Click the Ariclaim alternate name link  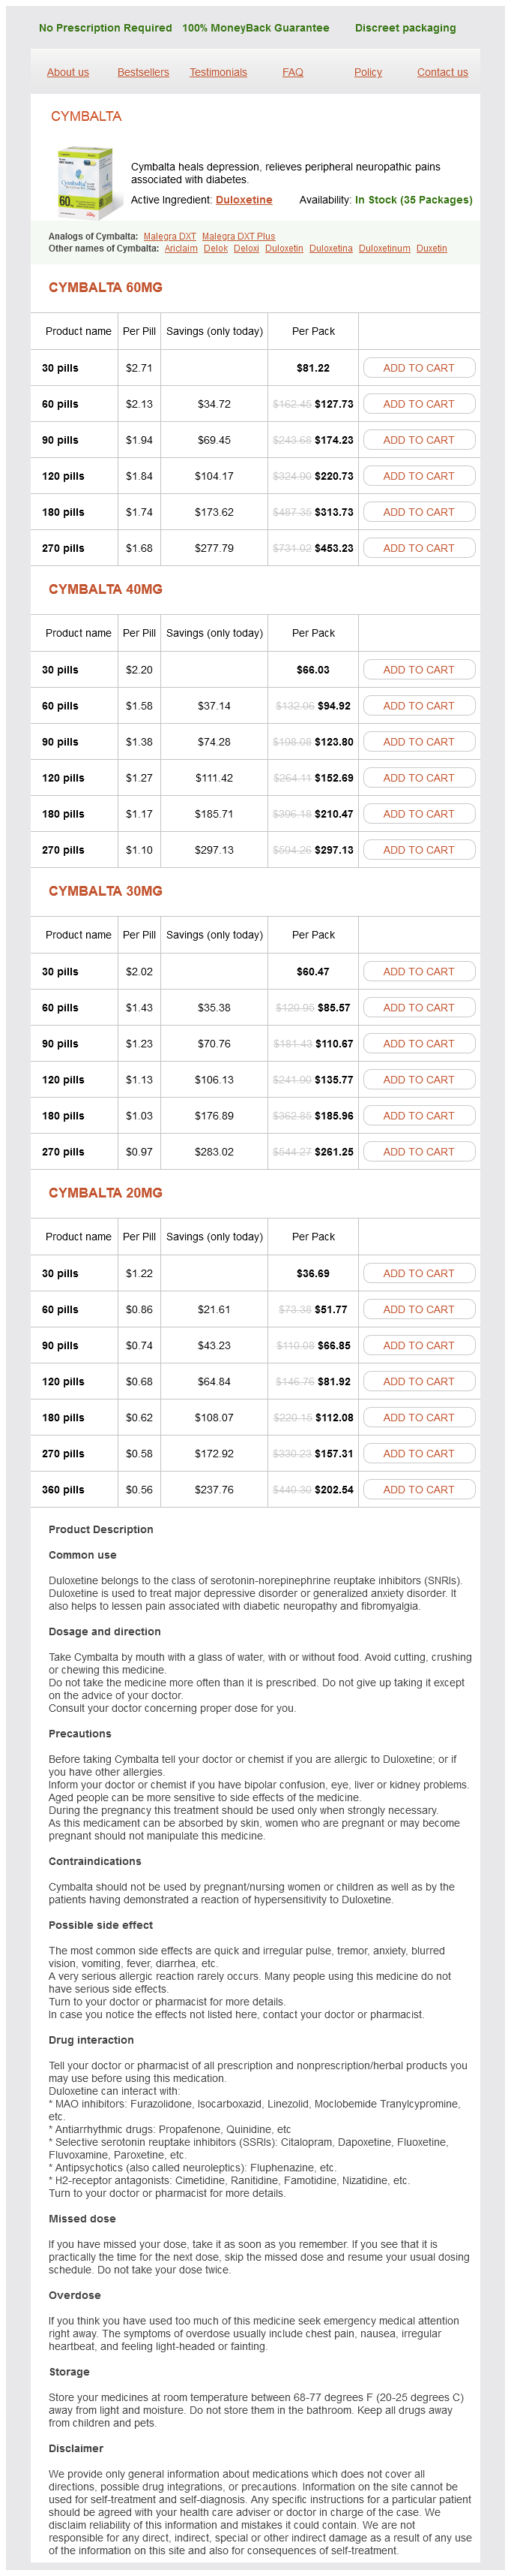click(181, 249)
